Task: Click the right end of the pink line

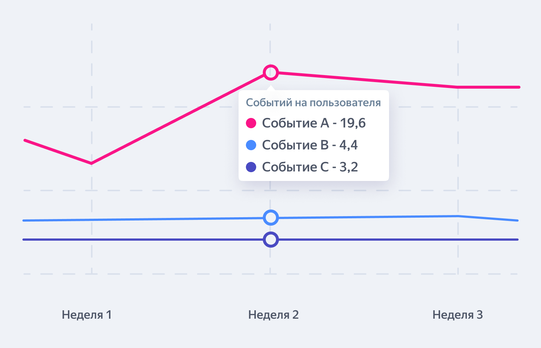Action: tap(519, 87)
